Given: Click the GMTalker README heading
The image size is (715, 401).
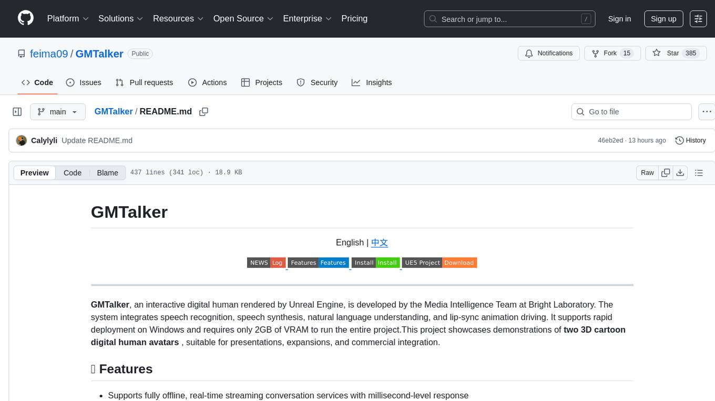Looking at the screenshot, I should (x=129, y=212).
